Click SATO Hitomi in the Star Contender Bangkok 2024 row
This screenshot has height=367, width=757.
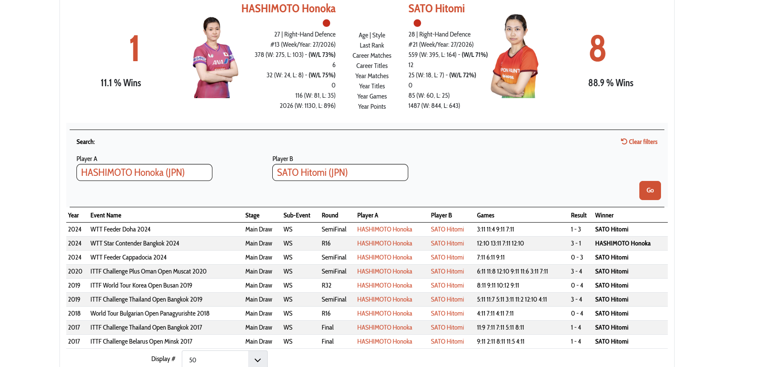tap(447, 243)
